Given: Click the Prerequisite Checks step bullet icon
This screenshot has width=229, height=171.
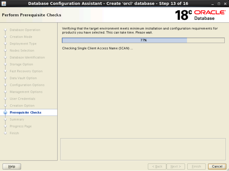Looking at the screenshot, I should (x=5, y=113).
